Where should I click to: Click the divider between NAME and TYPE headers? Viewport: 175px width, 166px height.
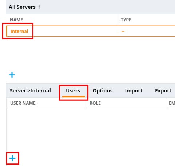[x=118, y=20]
